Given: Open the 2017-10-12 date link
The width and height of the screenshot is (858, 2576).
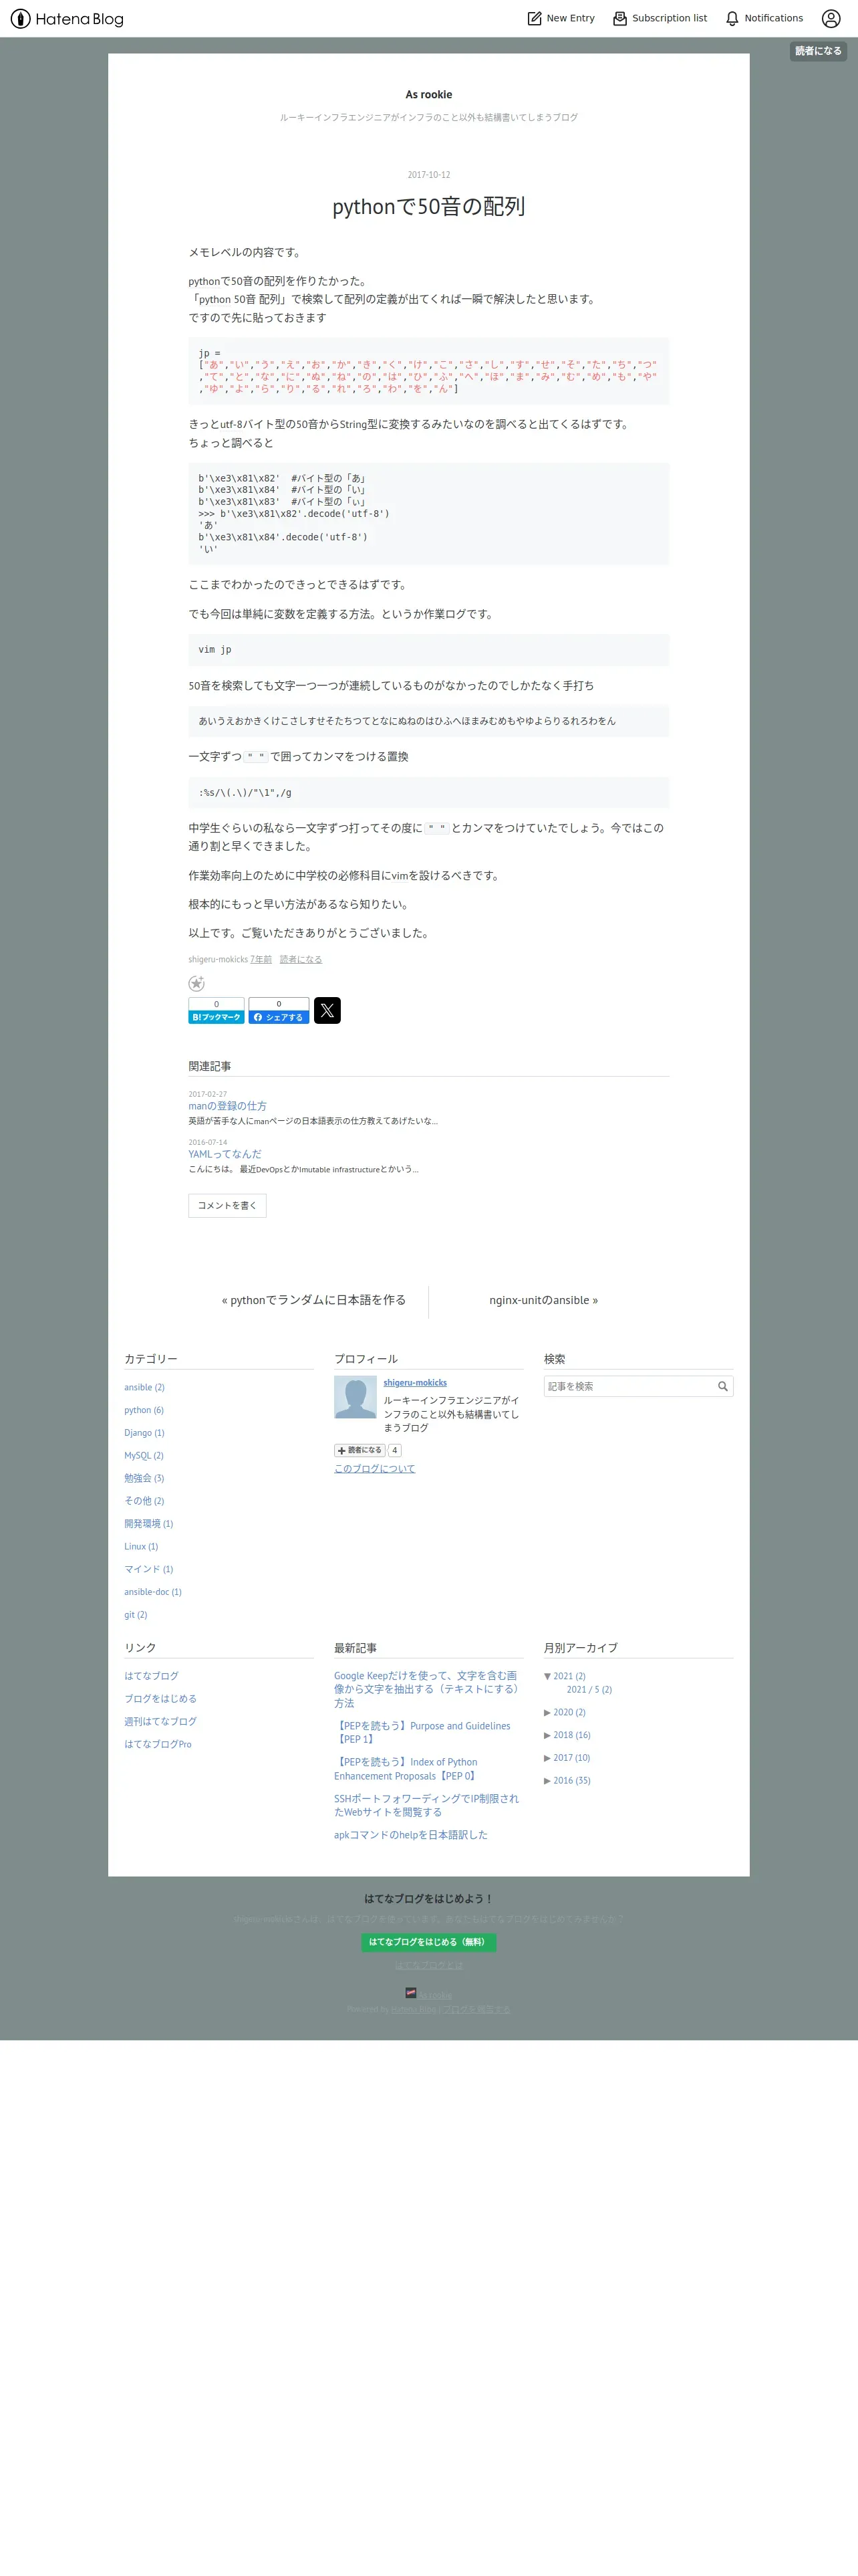Looking at the screenshot, I should [x=428, y=175].
